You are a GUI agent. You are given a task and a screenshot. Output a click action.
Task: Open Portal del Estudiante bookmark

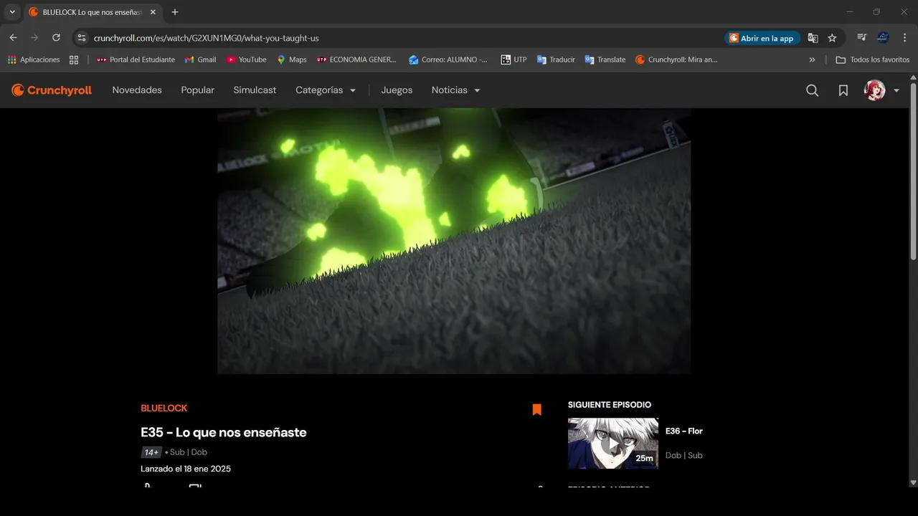[136, 59]
